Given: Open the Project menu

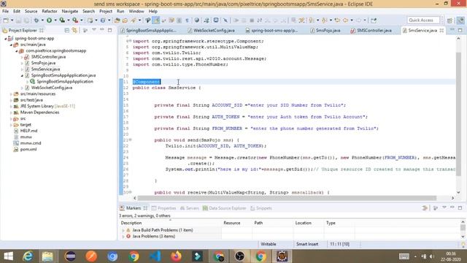Looking at the screenshot, I should point(106,12).
